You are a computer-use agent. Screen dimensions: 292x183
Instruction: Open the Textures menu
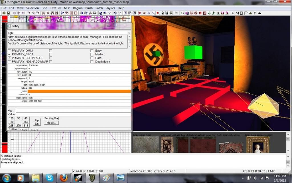click(56, 8)
